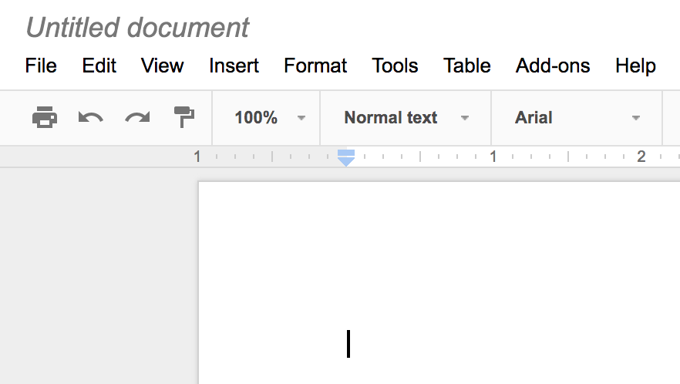Click inside the document page body
680x384 pixels.
[439, 282]
